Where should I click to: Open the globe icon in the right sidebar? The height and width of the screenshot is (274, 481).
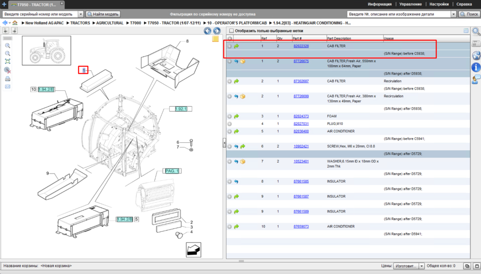476,55
